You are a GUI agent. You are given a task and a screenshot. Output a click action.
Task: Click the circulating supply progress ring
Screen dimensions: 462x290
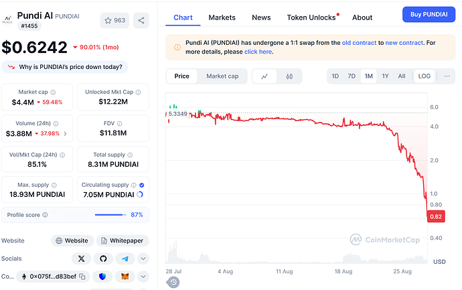(x=140, y=194)
